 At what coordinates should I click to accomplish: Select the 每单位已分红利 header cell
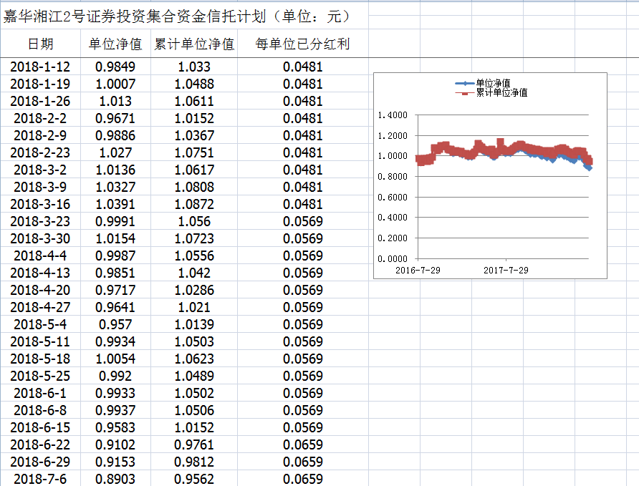click(x=302, y=44)
